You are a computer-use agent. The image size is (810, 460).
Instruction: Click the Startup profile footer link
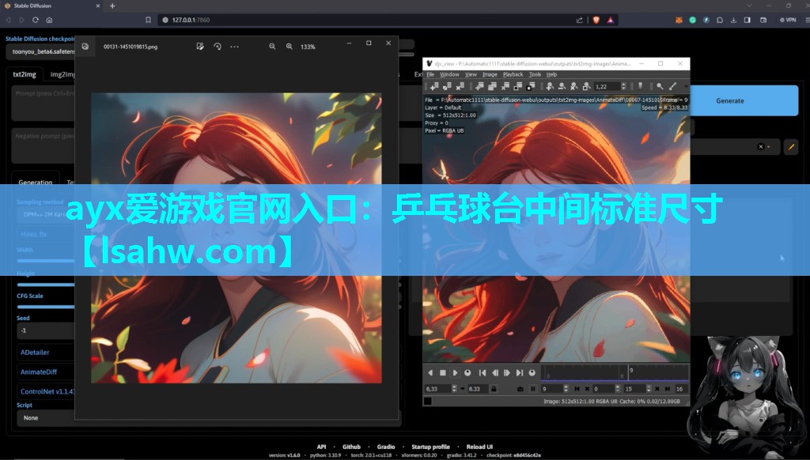(430, 447)
